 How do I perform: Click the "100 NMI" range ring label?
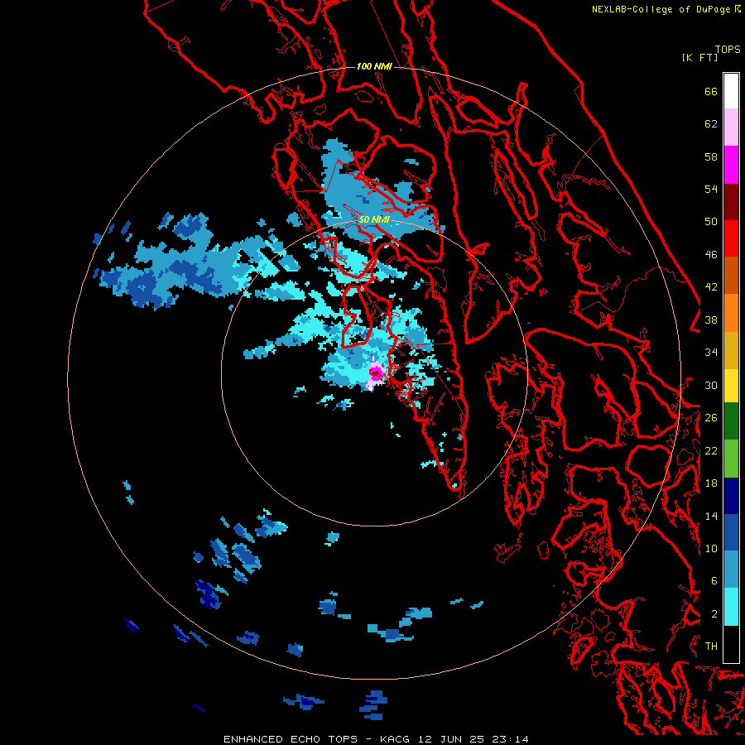click(374, 66)
